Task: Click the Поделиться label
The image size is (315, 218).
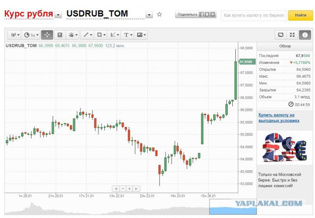Action: point(187,14)
